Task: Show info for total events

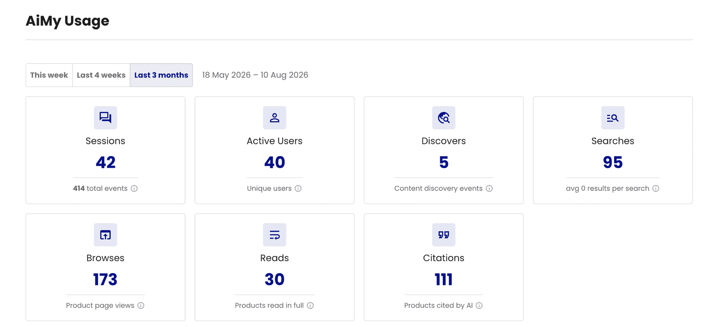Action: [134, 189]
